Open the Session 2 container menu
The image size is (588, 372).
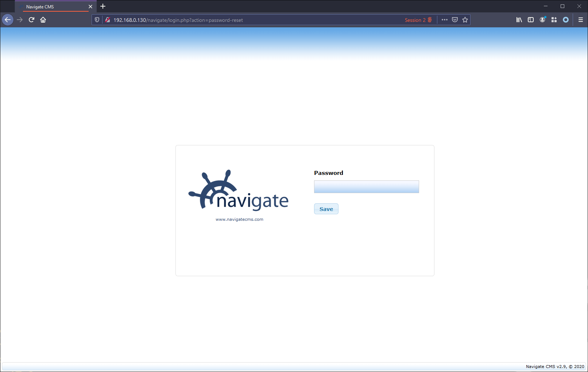pyautogui.click(x=418, y=20)
